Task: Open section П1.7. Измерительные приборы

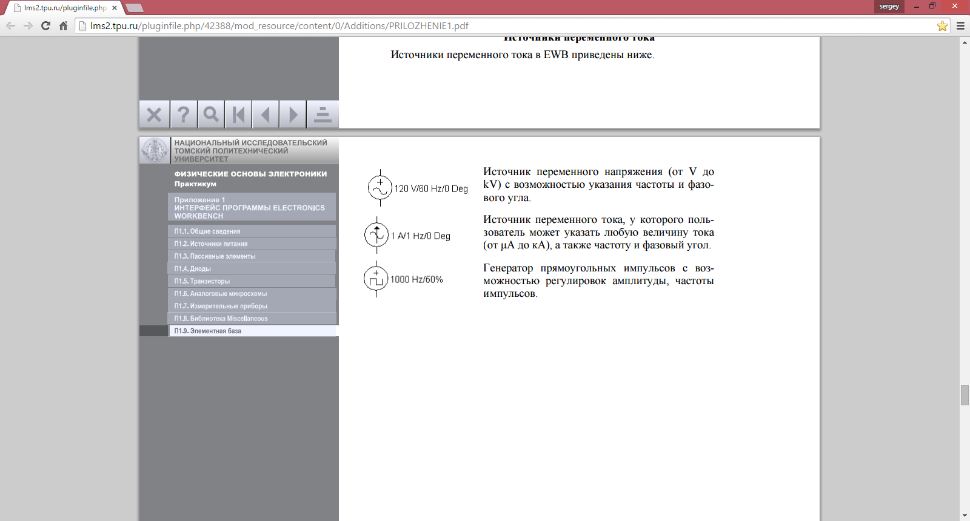Action: [252, 306]
